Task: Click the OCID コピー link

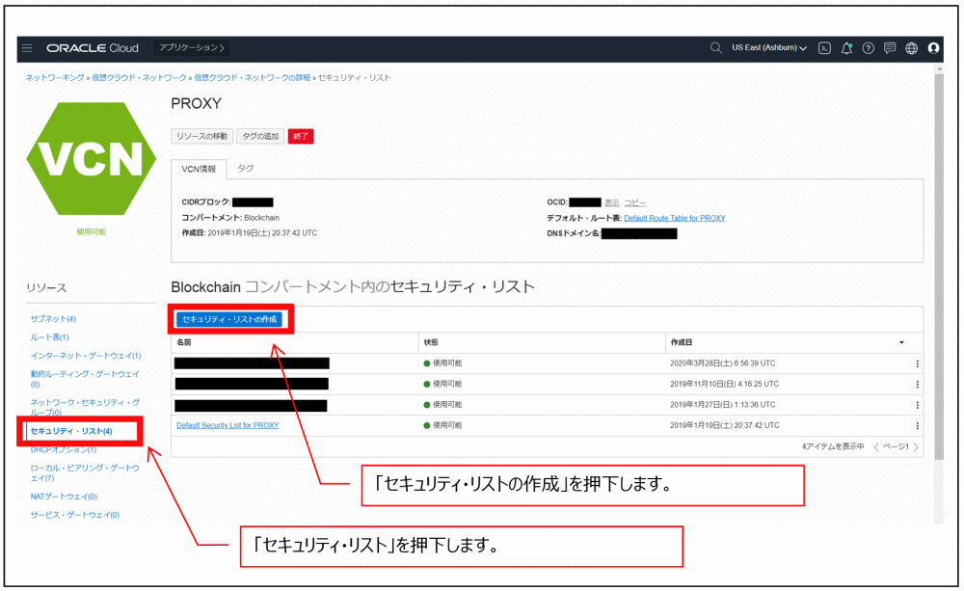Action: pyautogui.click(x=635, y=202)
